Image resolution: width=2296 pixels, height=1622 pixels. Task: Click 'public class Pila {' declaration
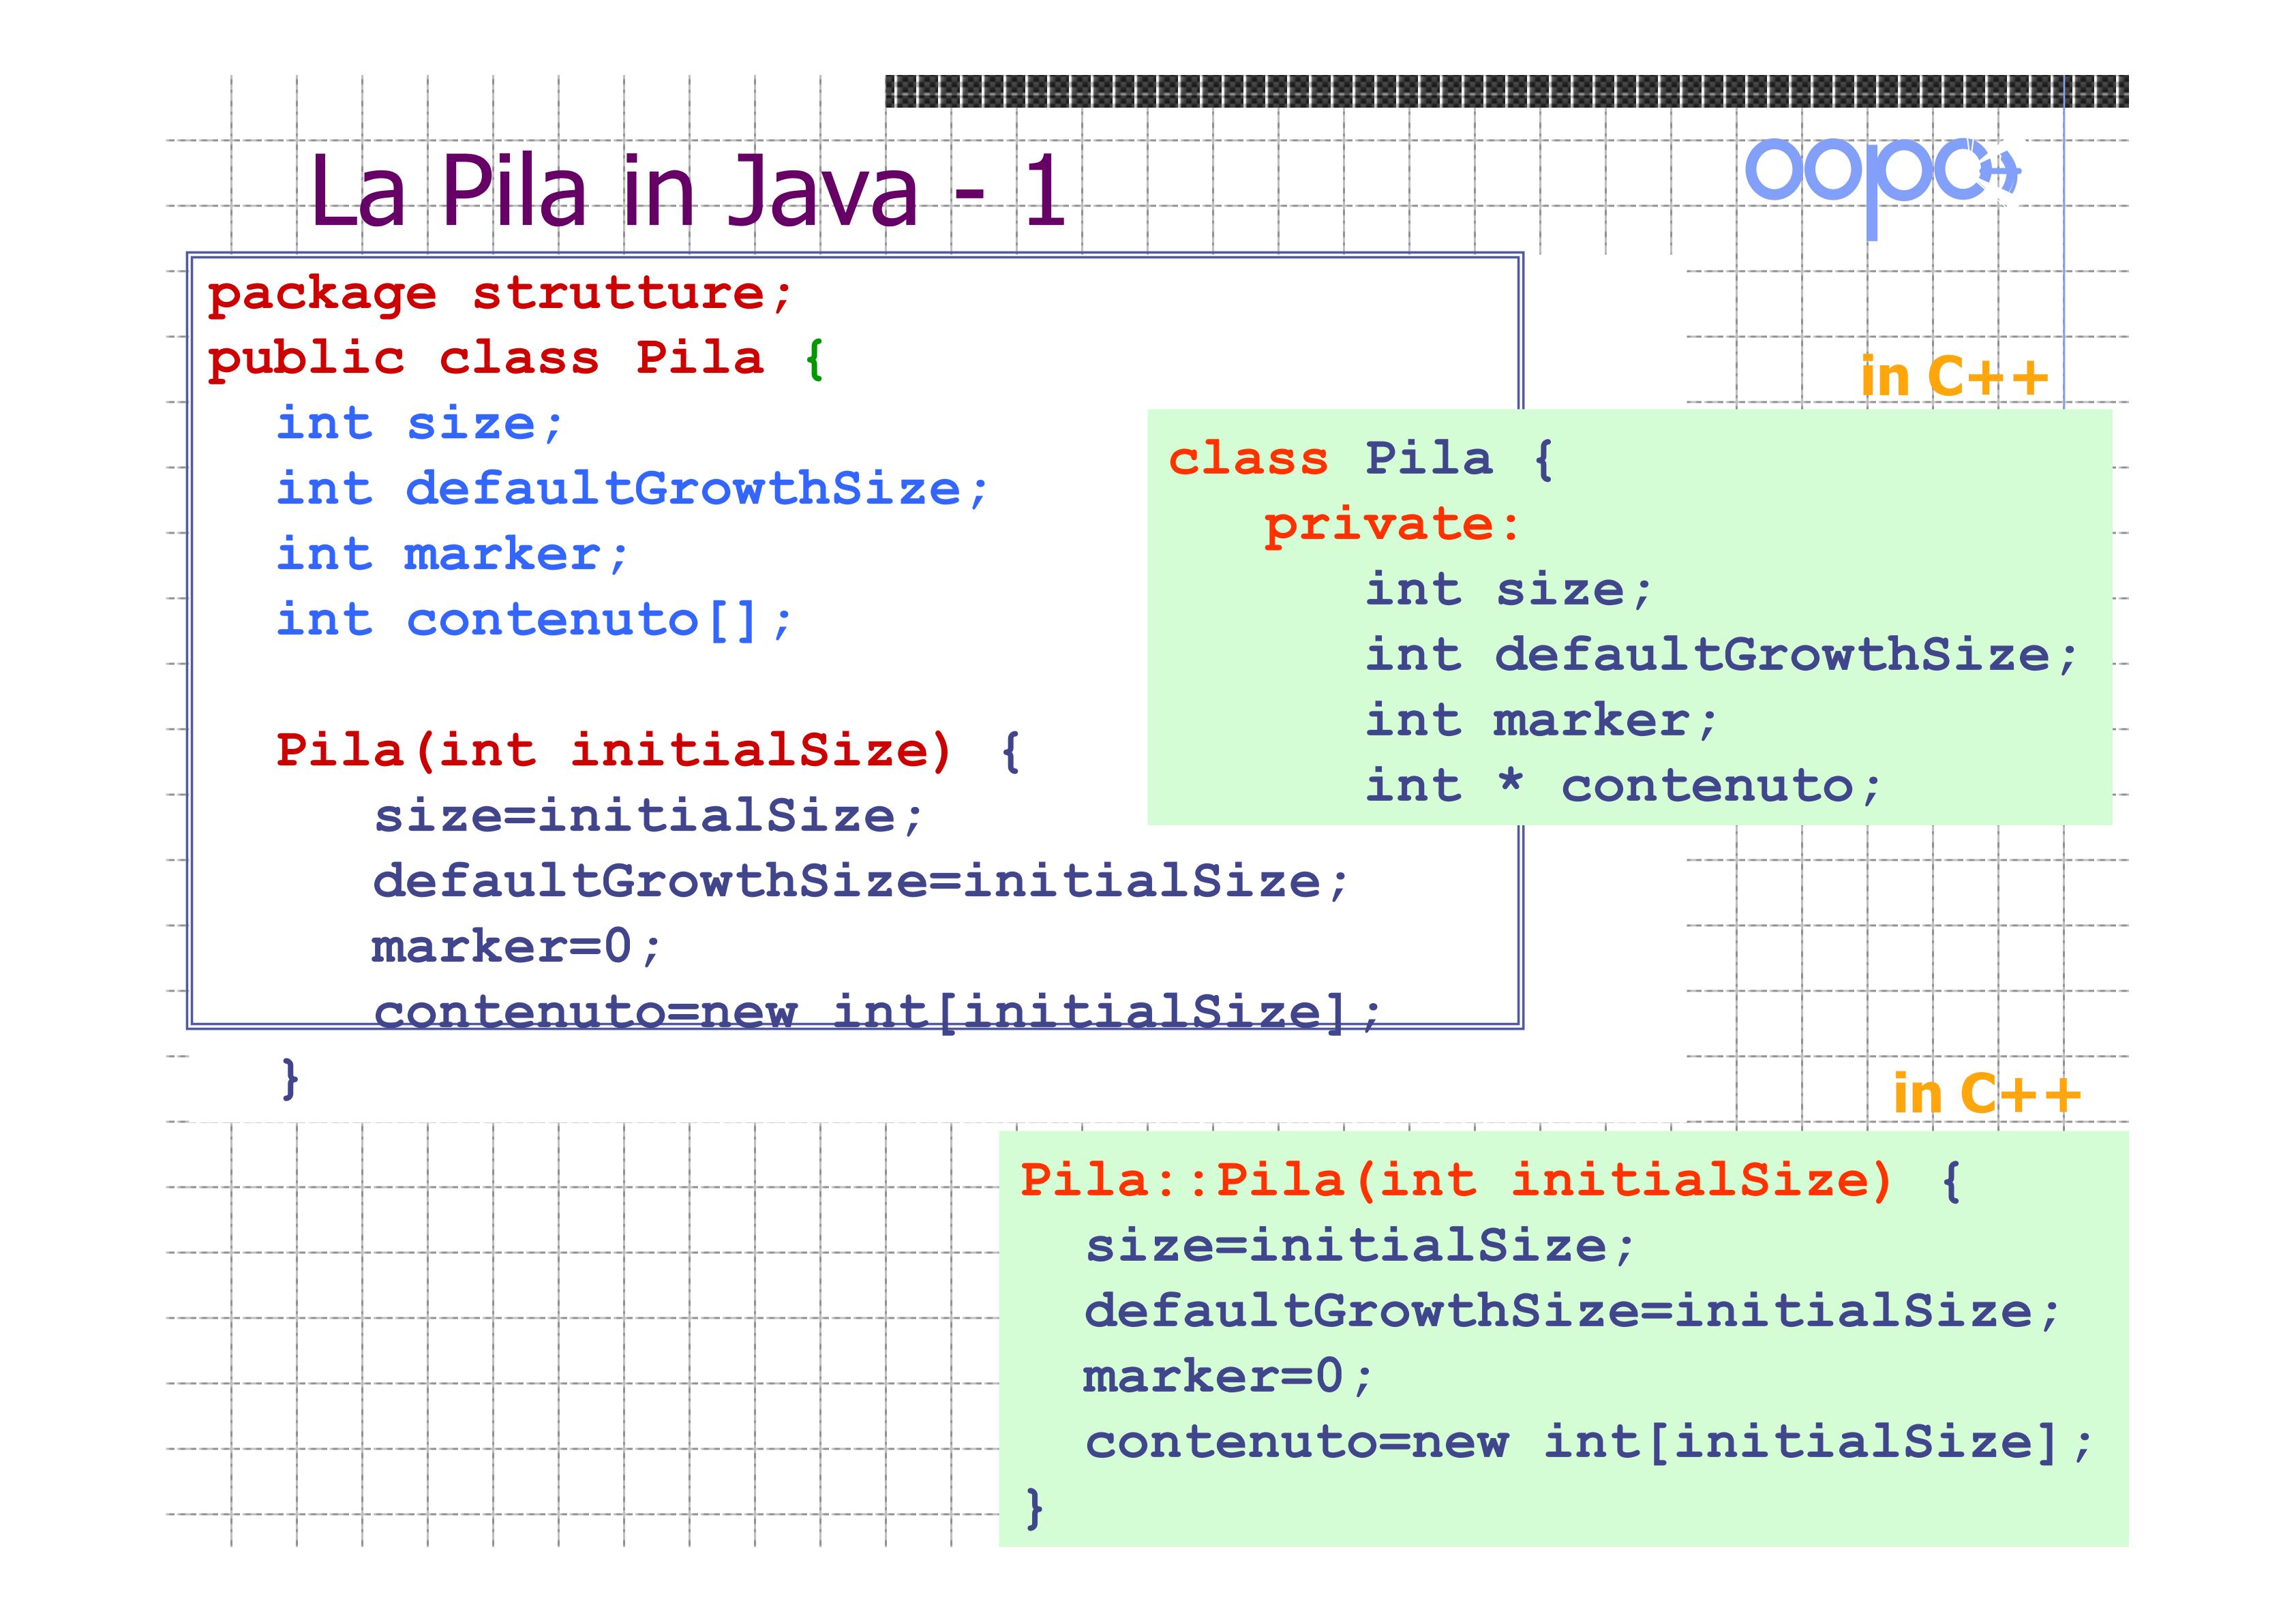pyautogui.click(x=516, y=359)
